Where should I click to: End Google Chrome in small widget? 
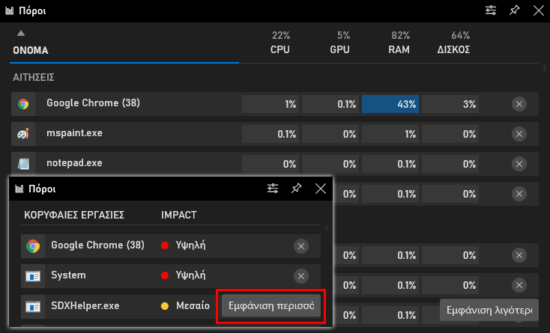tap(301, 246)
